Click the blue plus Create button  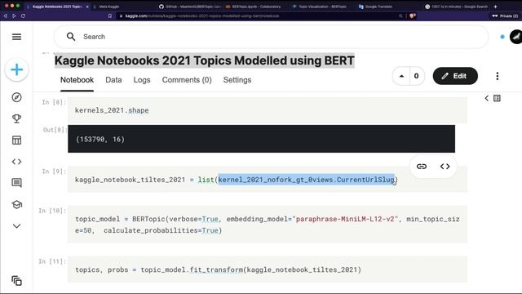coord(16,69)
